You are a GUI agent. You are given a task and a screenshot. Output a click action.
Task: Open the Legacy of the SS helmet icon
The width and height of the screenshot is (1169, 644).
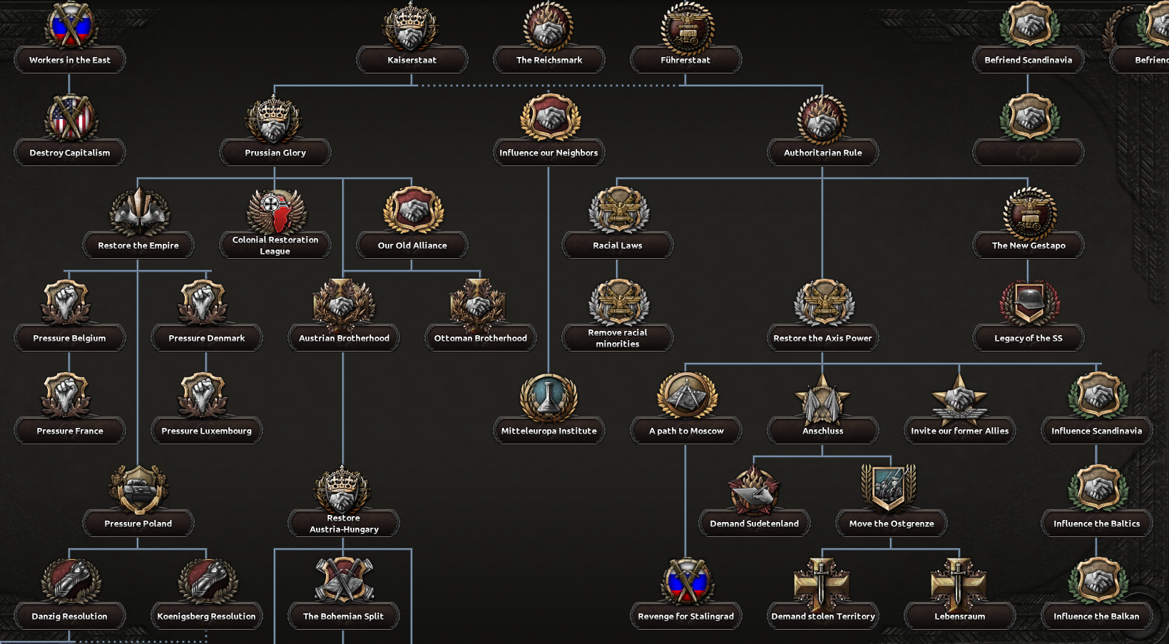pyautogui.click(x=1028, y=304)
